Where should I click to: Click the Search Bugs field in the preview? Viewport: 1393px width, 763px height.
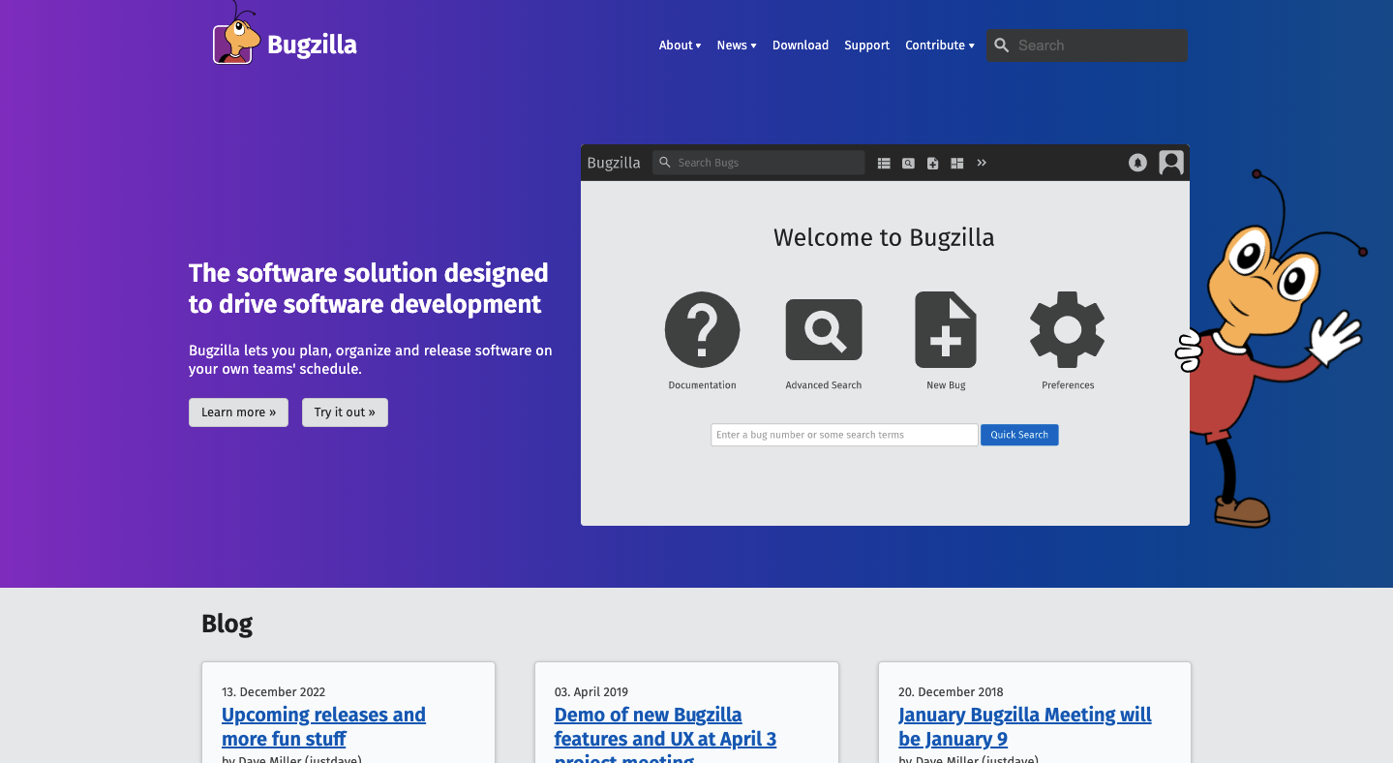pyautogui.click(x=759, y=163)
